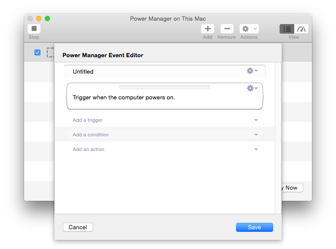Select the 'Trigger when the computer powers on' text

(x=124, y=97)
